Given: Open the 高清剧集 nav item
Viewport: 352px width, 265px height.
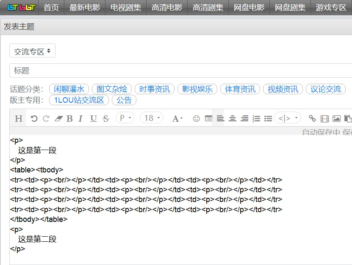Looking at the screenshot, I should (208, 7).
